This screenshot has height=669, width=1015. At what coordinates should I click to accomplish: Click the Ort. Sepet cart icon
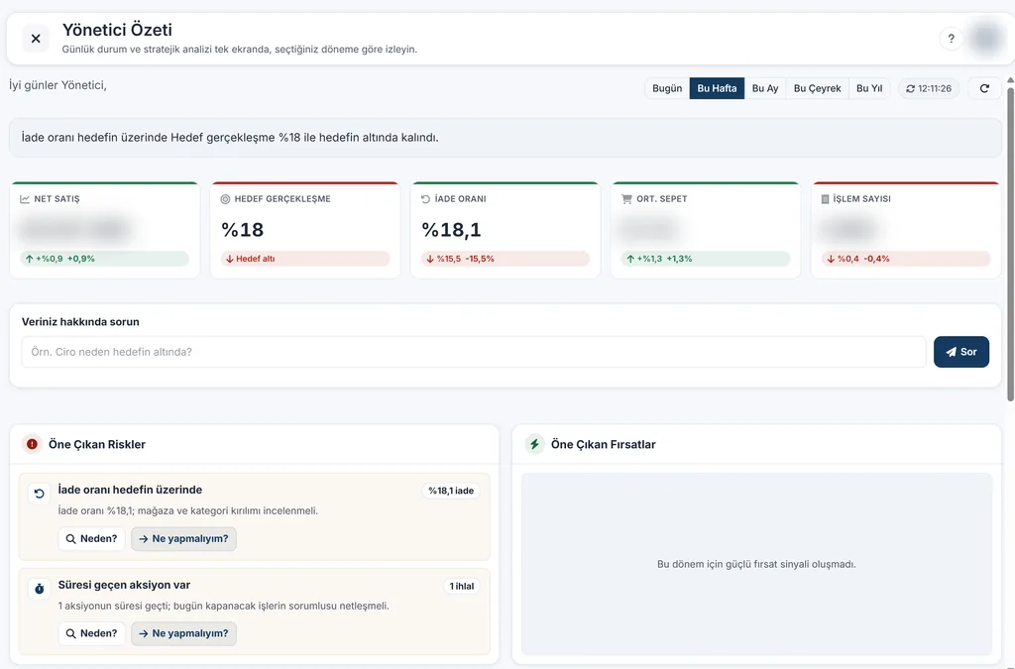(x=626, y=199)
